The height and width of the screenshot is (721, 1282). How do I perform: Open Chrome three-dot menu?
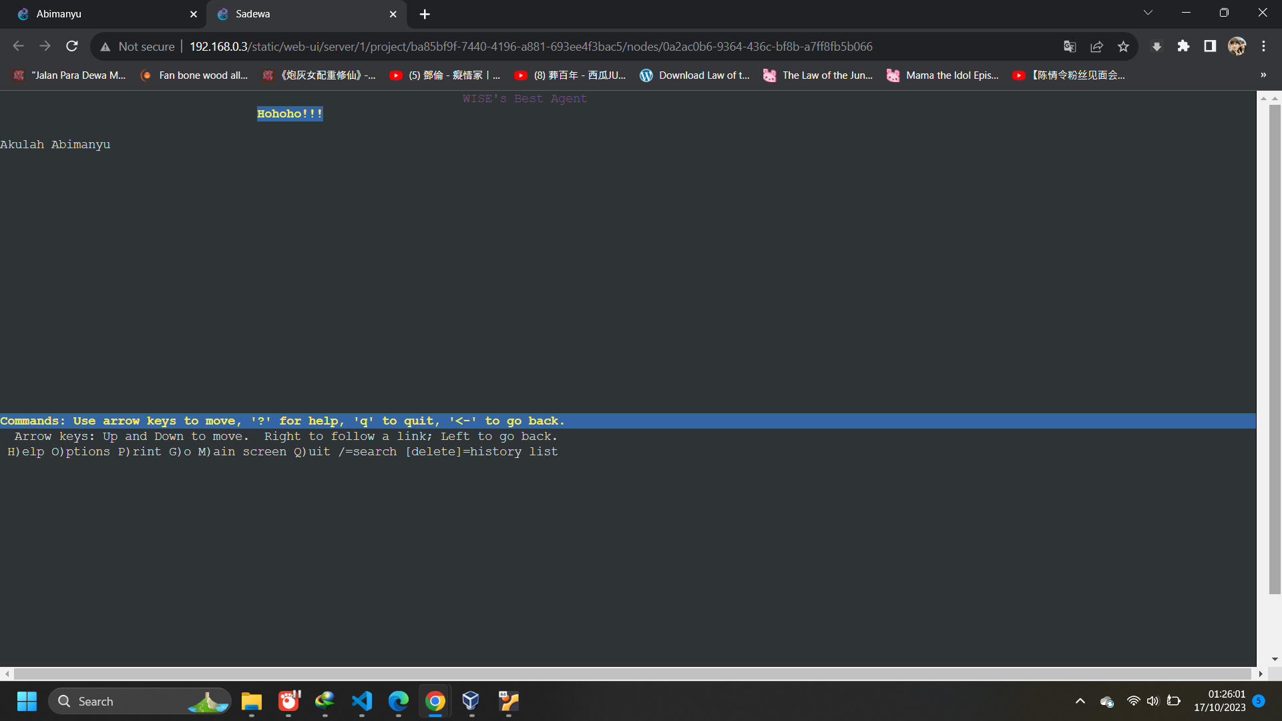[x=1263, y=46]
